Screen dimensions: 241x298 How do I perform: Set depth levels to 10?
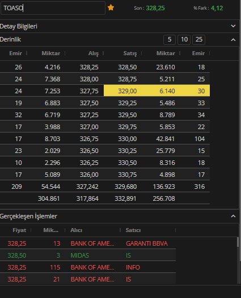click(184, 40)
